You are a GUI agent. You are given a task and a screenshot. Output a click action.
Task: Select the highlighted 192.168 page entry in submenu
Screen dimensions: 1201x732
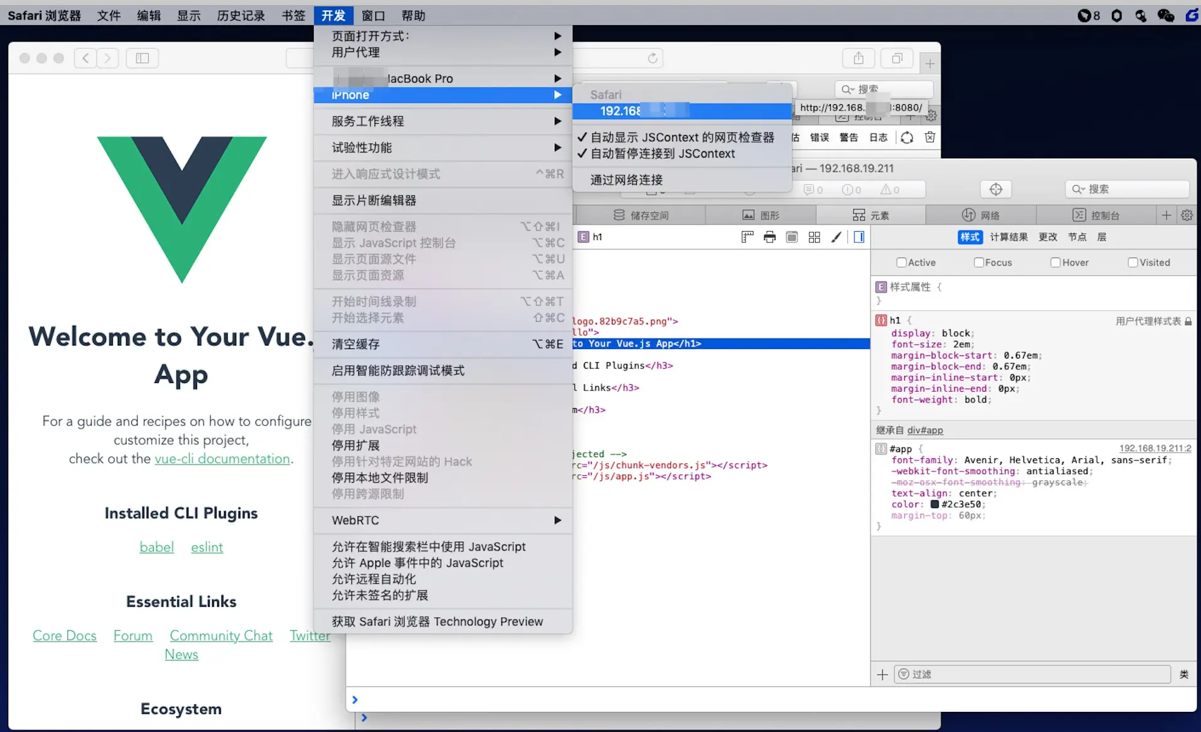682,111
